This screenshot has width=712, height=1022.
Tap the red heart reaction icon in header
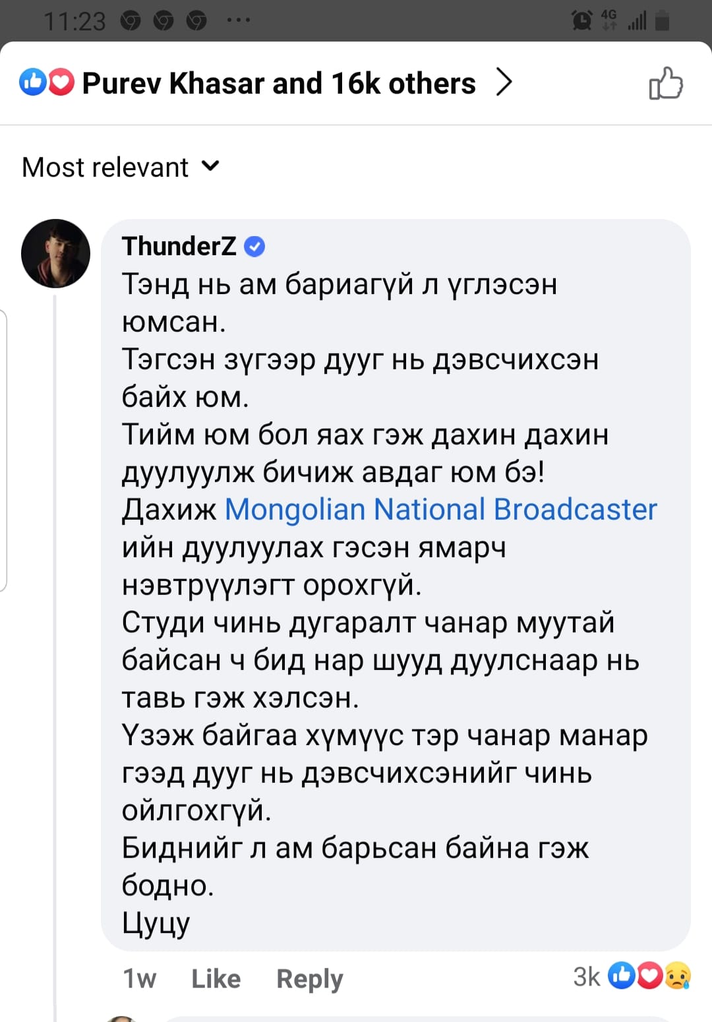[61, 82]
